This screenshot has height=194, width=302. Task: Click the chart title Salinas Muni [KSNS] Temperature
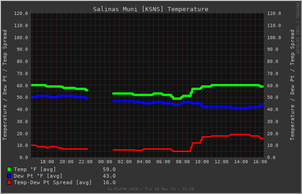click(x=151, y=9)
